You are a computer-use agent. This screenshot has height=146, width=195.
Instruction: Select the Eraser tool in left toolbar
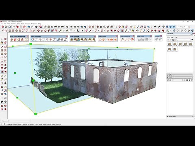point(5,43)
